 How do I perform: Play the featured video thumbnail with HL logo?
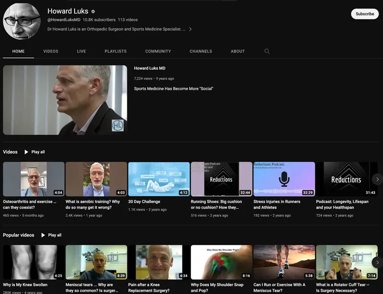pyautogui.click(x=65, y=100)
